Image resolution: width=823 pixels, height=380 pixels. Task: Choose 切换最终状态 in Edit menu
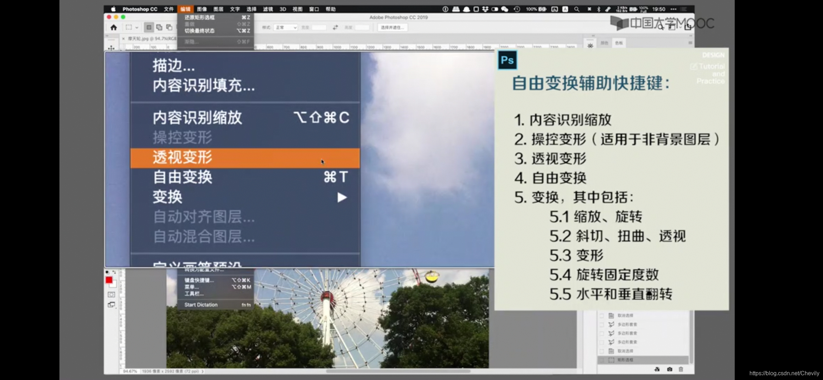click(x=216, y=31)
